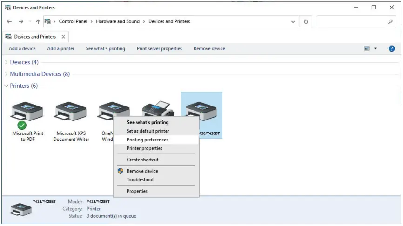Close the Devices and Printers tab
The width and height of the screenshot is (403, 226).
coord(63,37)
